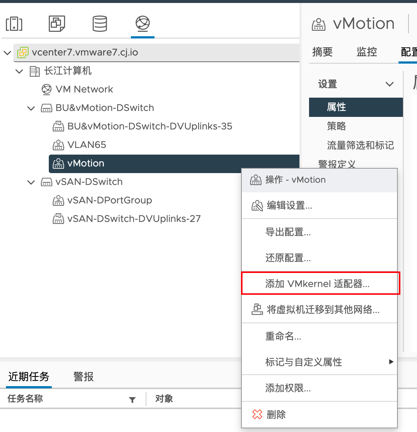Select vSAN-DPortGroup in the tree
Viewport: 417px width, 432px height.
(x=110, y=200)
